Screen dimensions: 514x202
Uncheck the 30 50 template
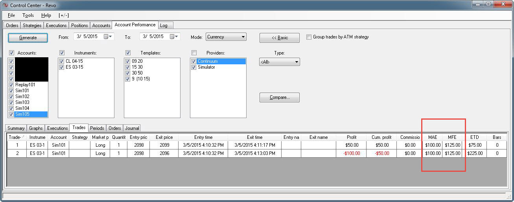(x=127, y=73)
